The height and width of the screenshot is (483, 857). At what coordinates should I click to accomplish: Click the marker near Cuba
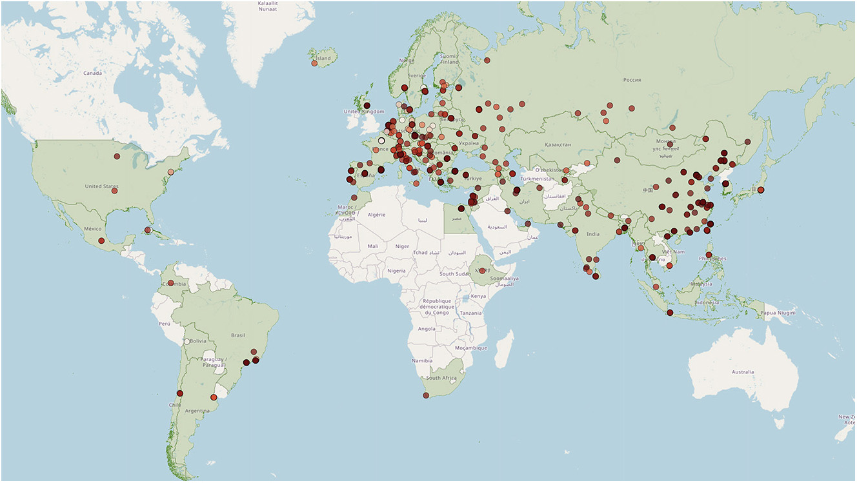click(x=148, y=230)
